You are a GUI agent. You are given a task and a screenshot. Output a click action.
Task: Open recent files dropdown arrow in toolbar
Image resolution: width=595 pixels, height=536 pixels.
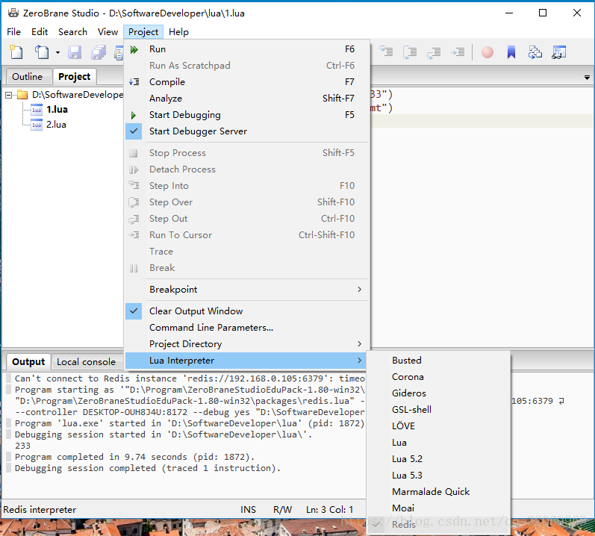(57, 52)
